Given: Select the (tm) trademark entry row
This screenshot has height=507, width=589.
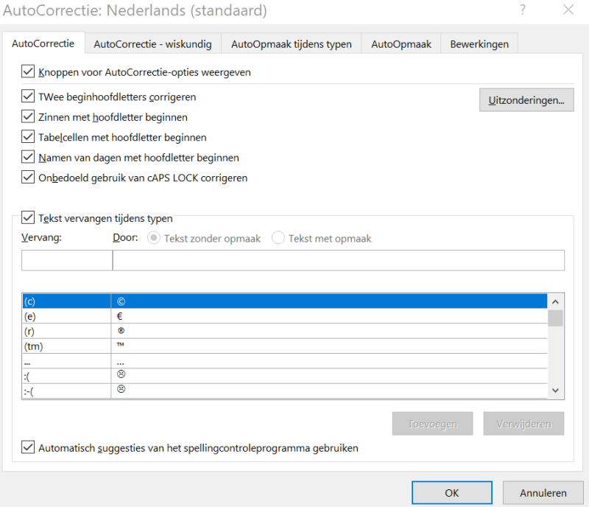Looking at the screenshot, I should click(66, 346).
